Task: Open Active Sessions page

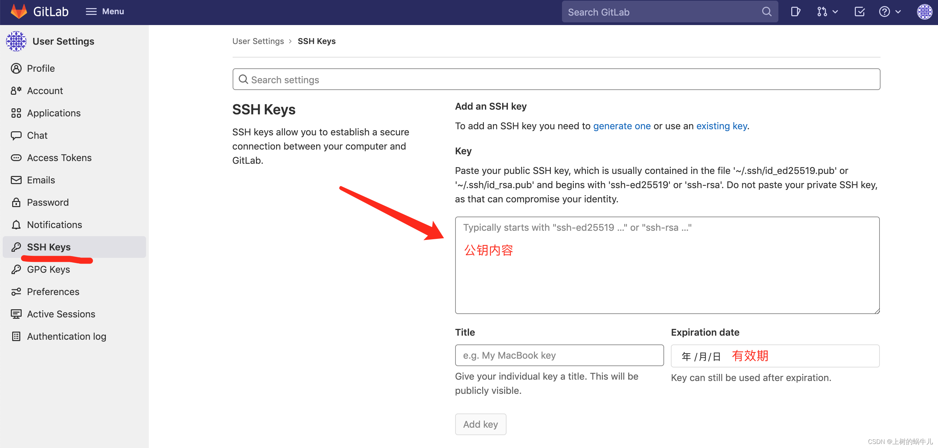Action: [61, 314]
